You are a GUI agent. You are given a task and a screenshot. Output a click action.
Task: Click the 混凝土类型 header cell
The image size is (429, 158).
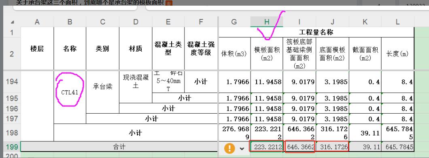(168, 49)
